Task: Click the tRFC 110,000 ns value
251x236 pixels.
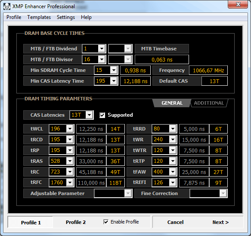Action: 91,183
